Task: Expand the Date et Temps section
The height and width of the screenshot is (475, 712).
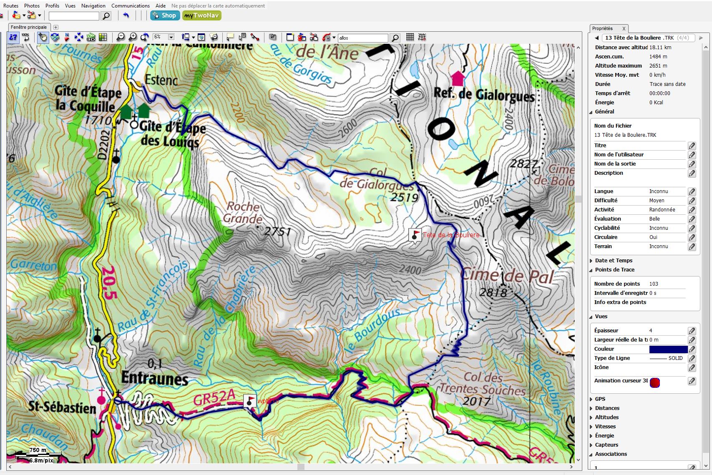Action: 591,261
